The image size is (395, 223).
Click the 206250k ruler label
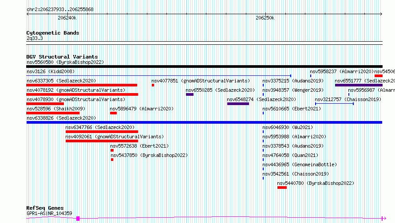click(265, 18)
